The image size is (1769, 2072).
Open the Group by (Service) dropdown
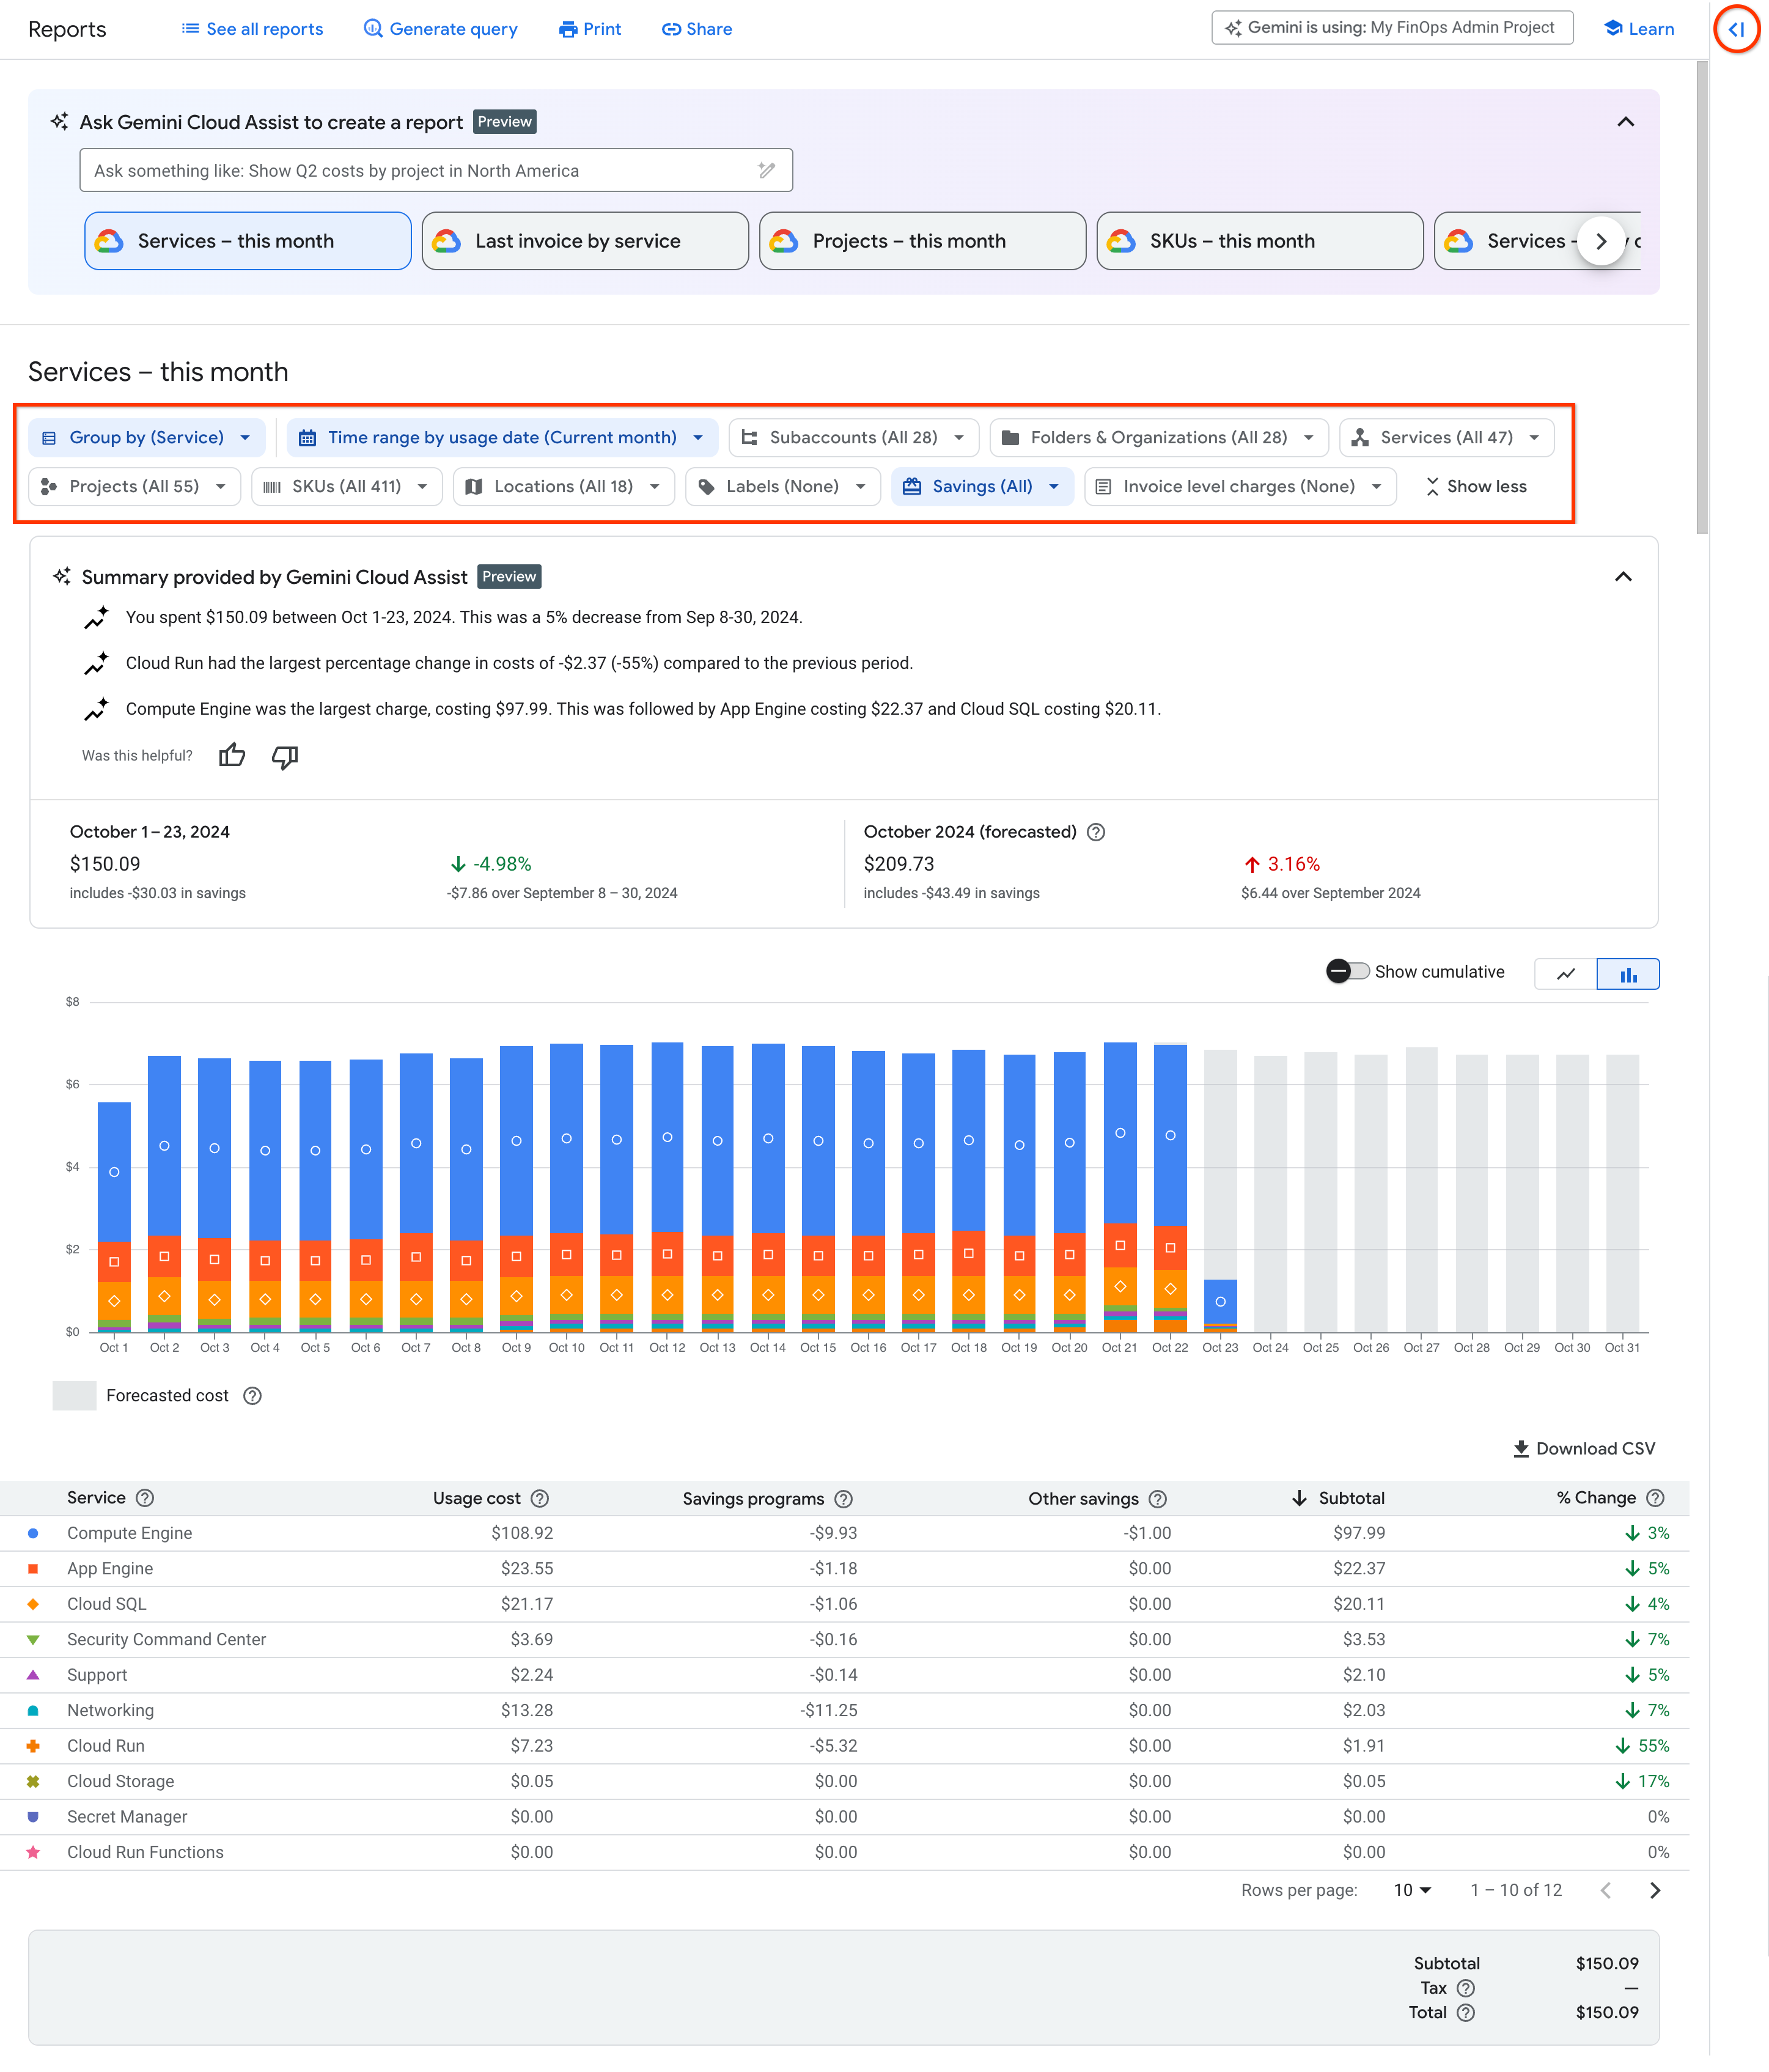pos(147,437)
